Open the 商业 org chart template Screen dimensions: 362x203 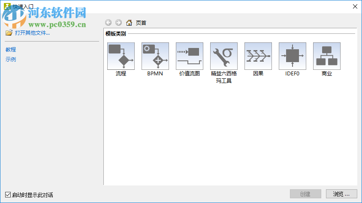pyautogui.click(x=327, y=56)
